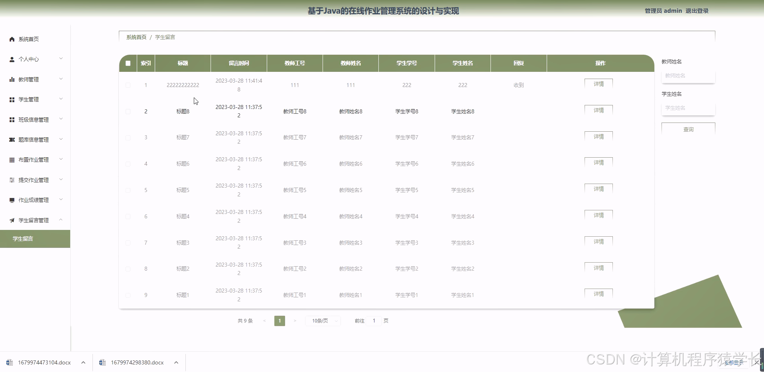Click the 留言时间 column header
This screenshot has width=764, height=372.
(239, 63)
